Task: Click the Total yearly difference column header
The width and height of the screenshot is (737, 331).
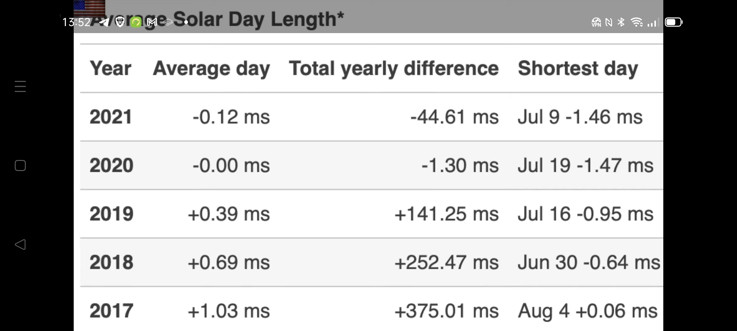Action: pos(394,68)
